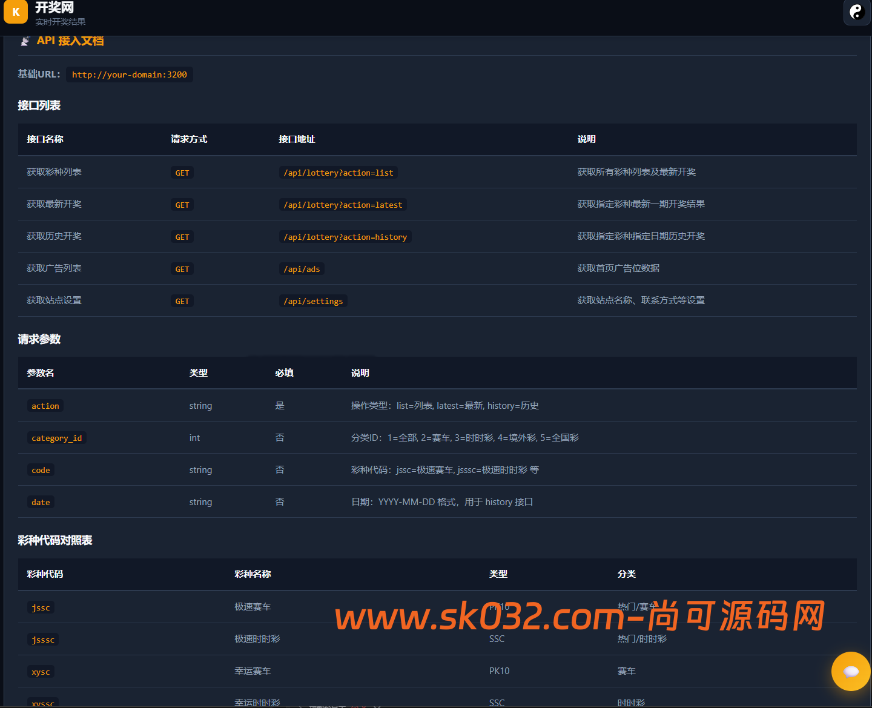Click the /api/lottery?action=list endpoint
872x708 pixels.
[x=339, y=173]
